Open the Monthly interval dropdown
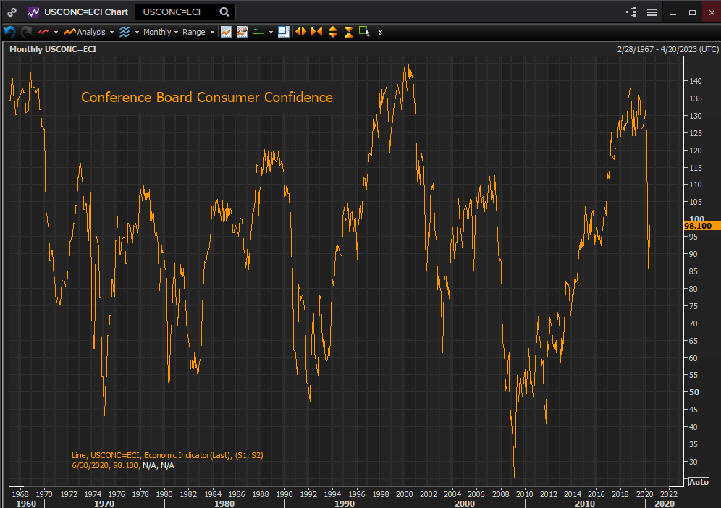 click(161, 32)
